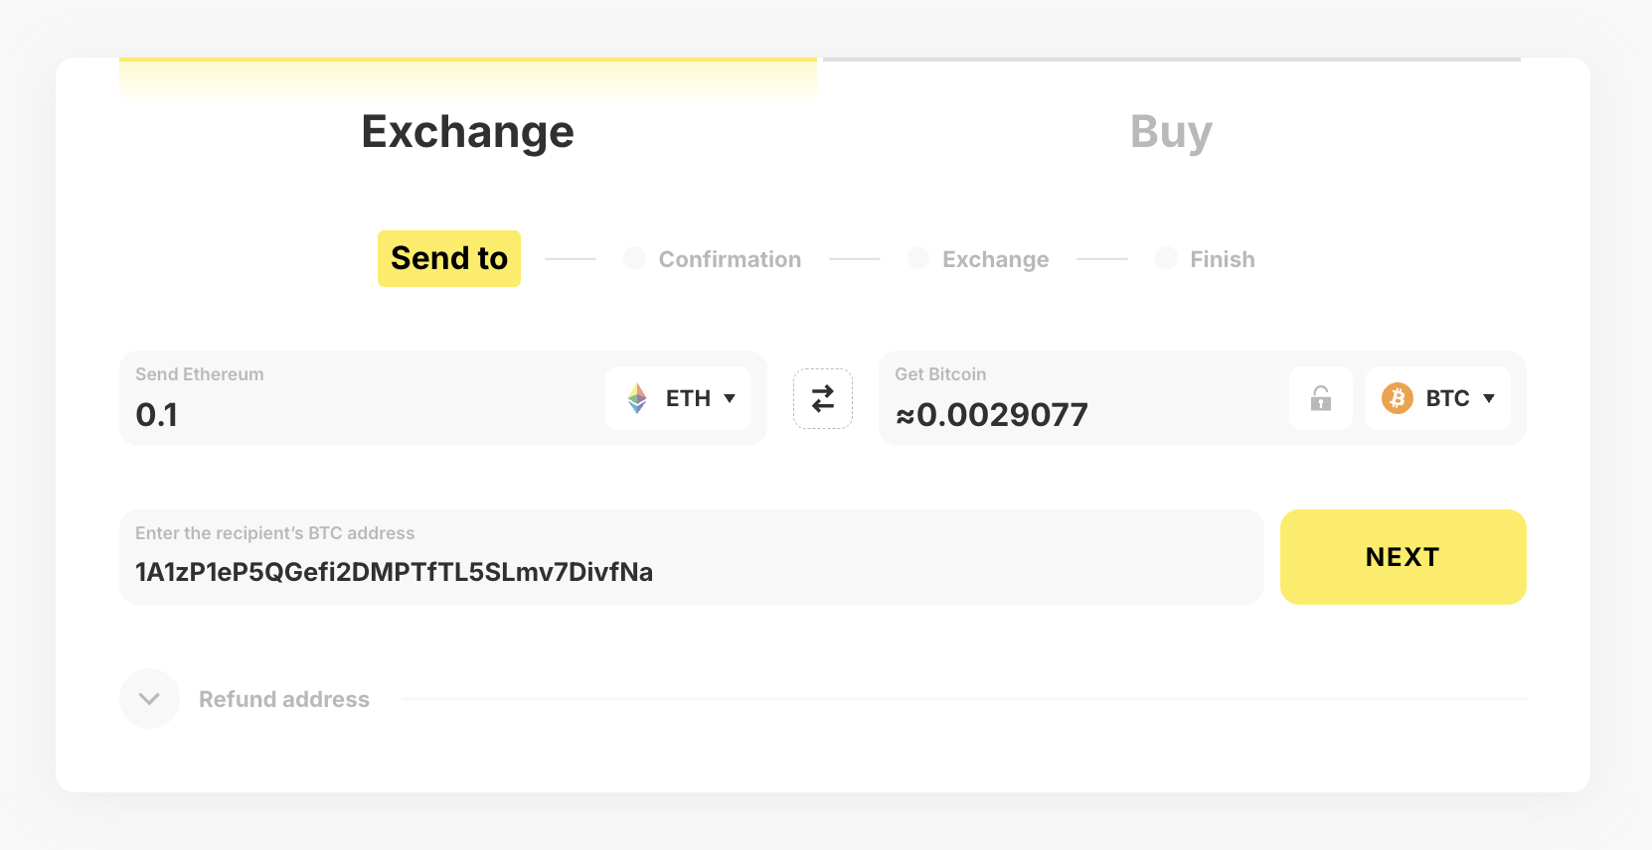This screenshot has width=1652, height=850.
Task: Click the recipient's BTC address field
Action: pos(686,571)
